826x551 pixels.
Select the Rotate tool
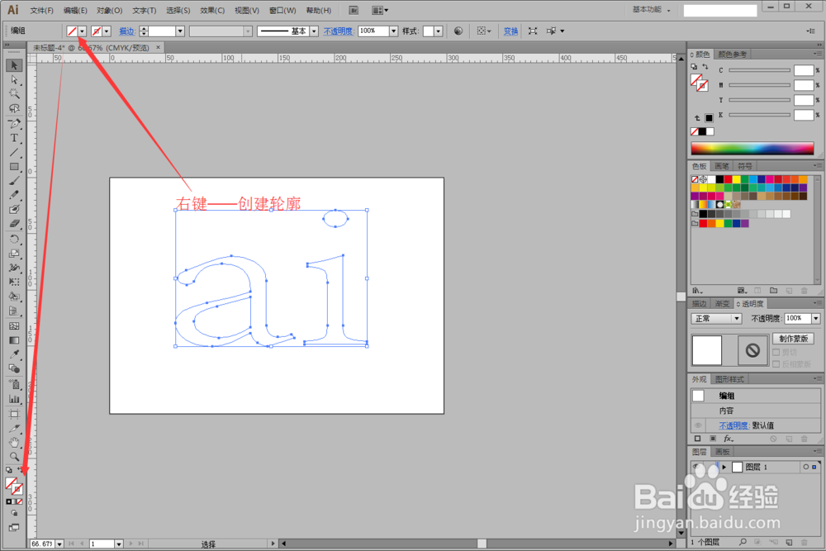coord(14,240)
